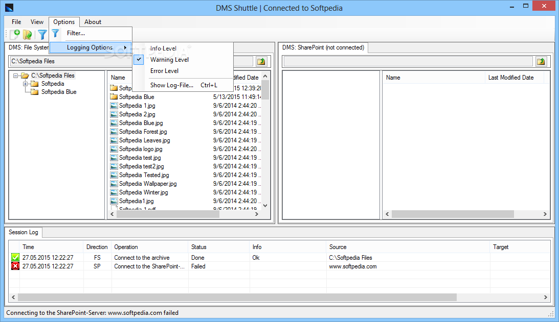Screen dimensions: 559x322
Task: Click the image icon of Softpedia1.jpg
Action: coord(114,201)
